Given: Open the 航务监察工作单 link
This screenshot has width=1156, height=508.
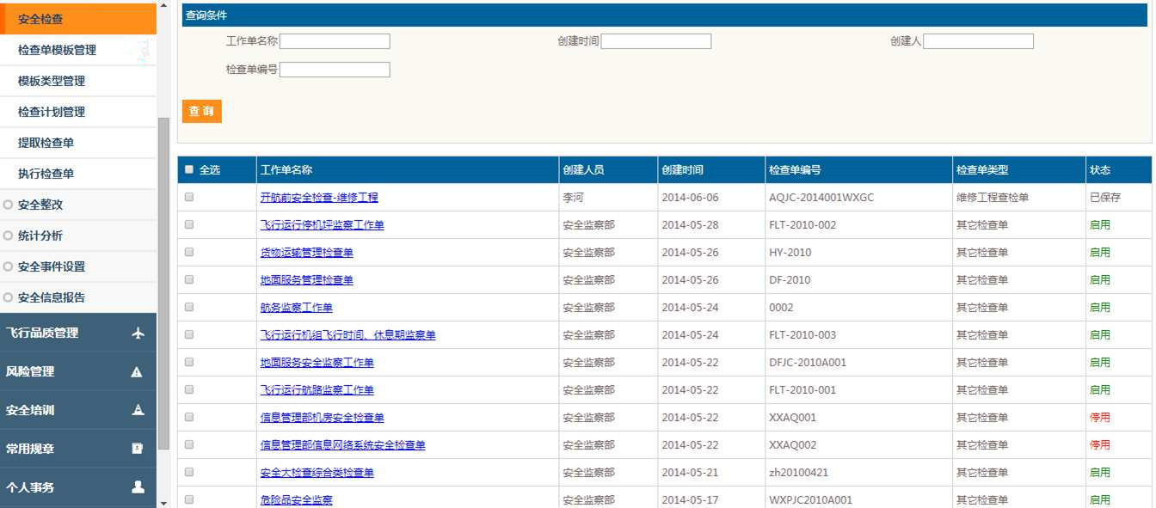Looking at the screenshot, I should tap(297, 308).
